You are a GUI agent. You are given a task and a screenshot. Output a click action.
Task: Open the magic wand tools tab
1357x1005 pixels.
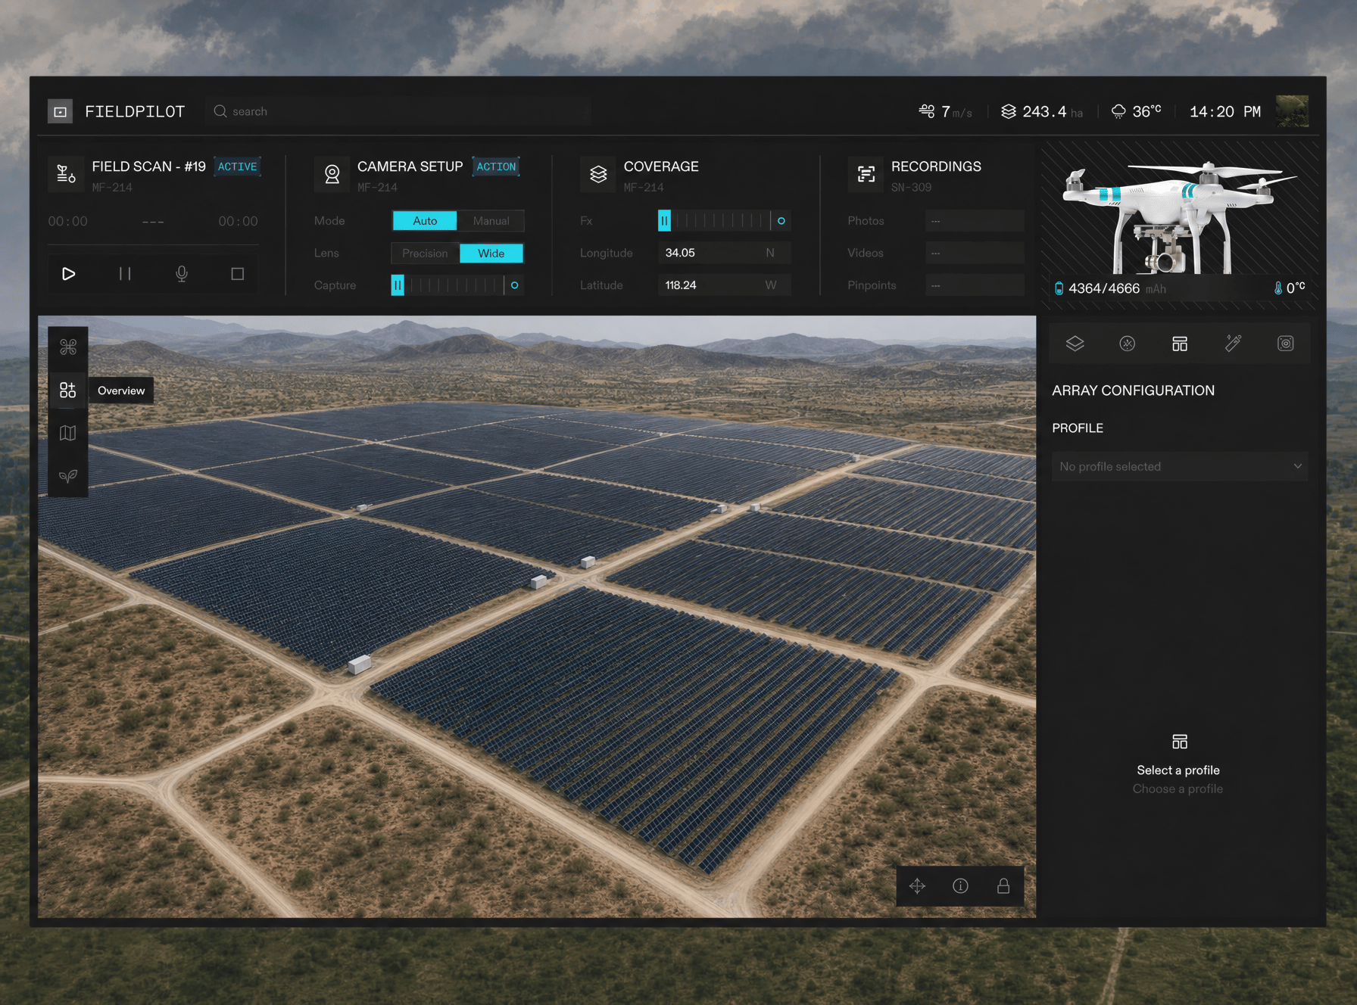(1233, 344)
